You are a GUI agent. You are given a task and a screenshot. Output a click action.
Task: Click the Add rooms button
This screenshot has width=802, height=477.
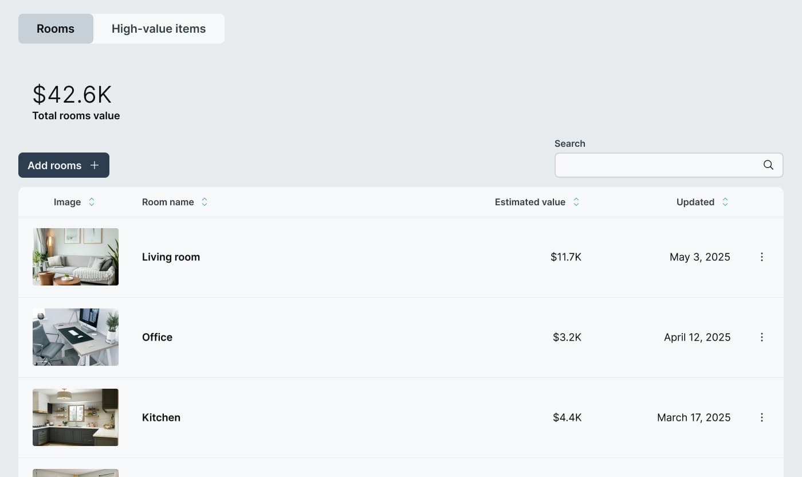tap(64, 165)
